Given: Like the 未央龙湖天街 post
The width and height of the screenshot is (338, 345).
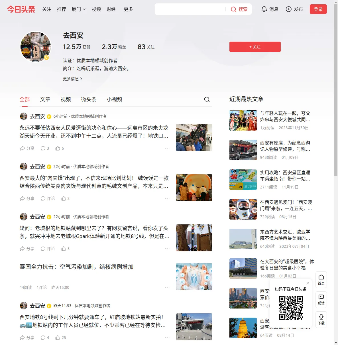Looking at the screenshot, I should (60, 148).
